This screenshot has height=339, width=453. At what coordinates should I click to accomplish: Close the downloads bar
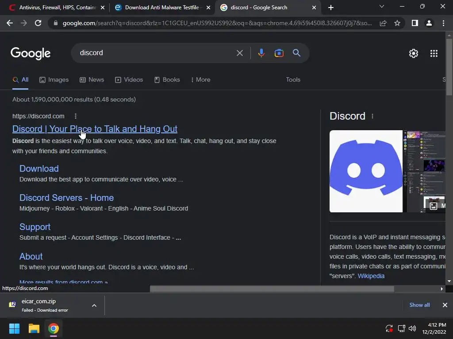(x=445, y=305)
